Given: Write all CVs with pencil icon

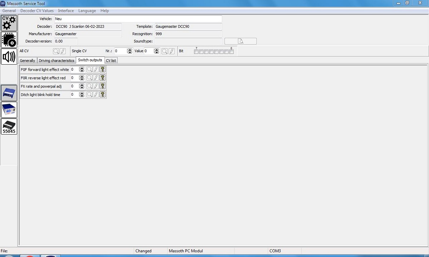Looking at the screenshot, I should click(x=63, y=51).
